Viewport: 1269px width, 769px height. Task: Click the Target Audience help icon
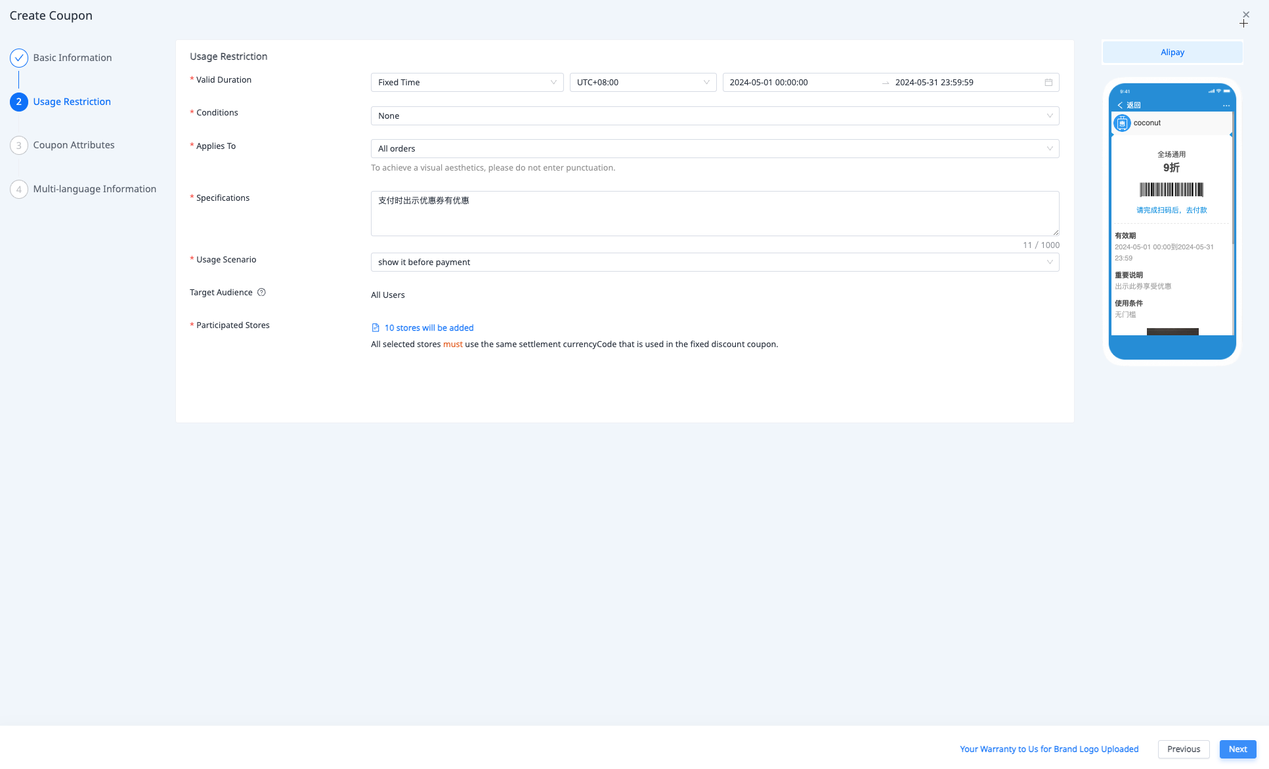(261, 293)
